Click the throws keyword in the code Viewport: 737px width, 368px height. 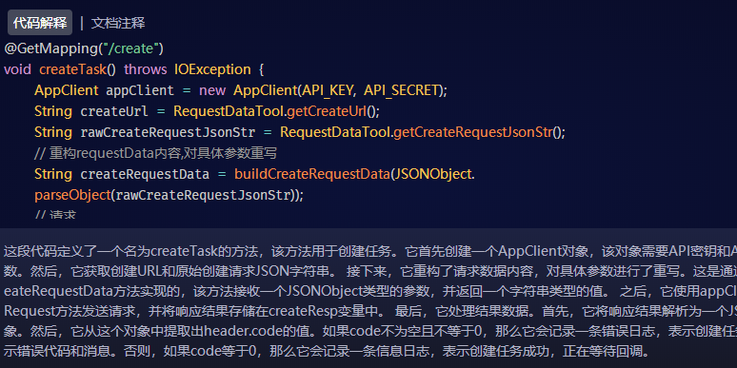(x=146, y=69)
